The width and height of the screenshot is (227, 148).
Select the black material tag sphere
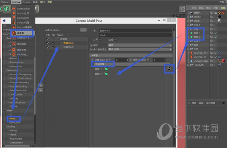pyautogui.click(x=219, y=17)
